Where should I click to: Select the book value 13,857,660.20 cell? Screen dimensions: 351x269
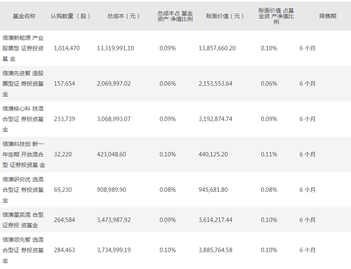(217, 48)
